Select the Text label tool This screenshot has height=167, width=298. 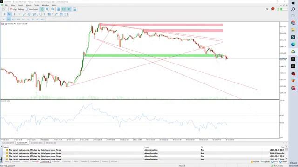click(x=45, y=14)
